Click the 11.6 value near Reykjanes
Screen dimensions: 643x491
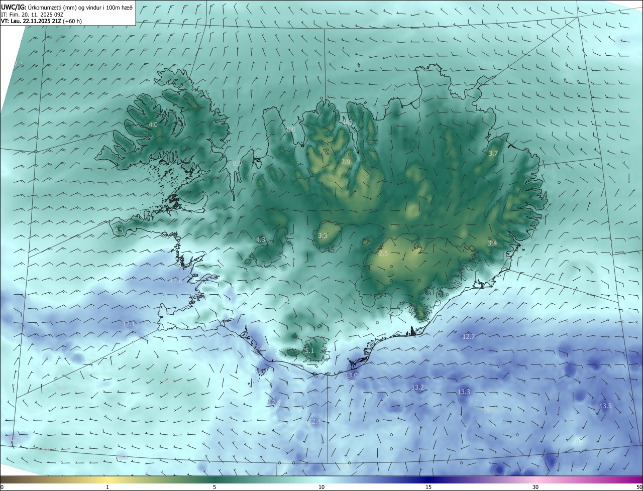[176, 281]
